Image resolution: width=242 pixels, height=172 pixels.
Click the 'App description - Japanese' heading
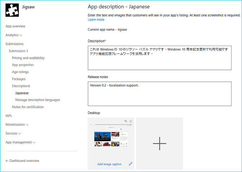click(119, 7)
